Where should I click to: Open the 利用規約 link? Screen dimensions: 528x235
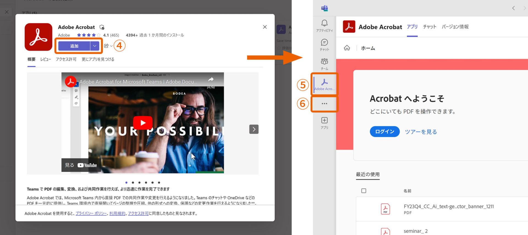(117, 213)
